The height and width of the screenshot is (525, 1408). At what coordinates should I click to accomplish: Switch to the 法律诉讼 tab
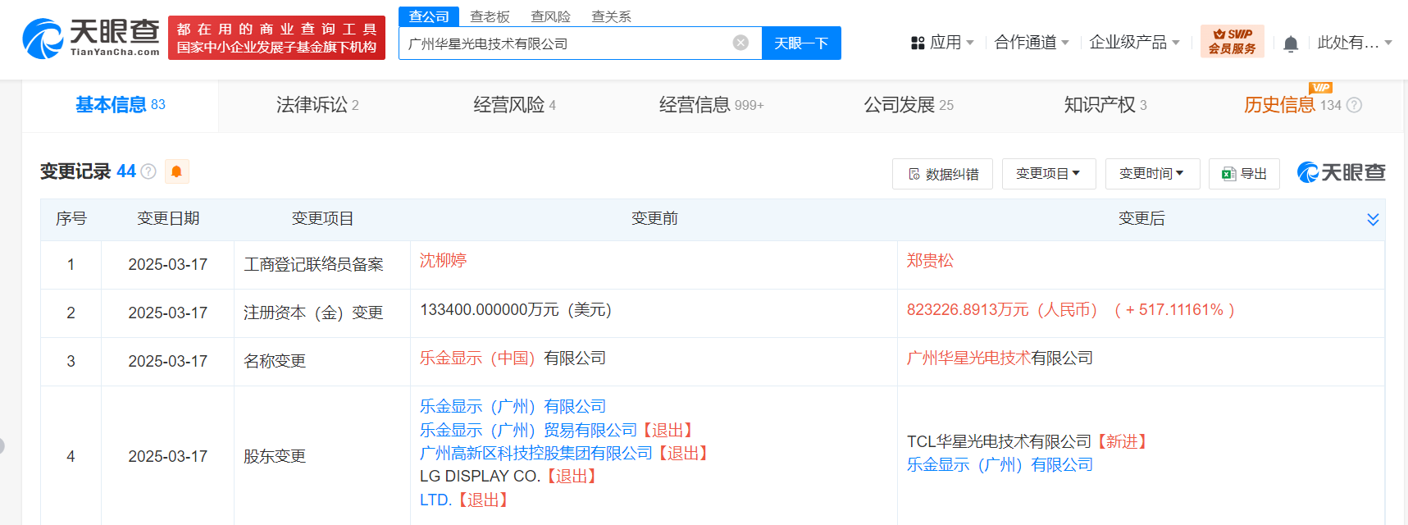[317, 105]
